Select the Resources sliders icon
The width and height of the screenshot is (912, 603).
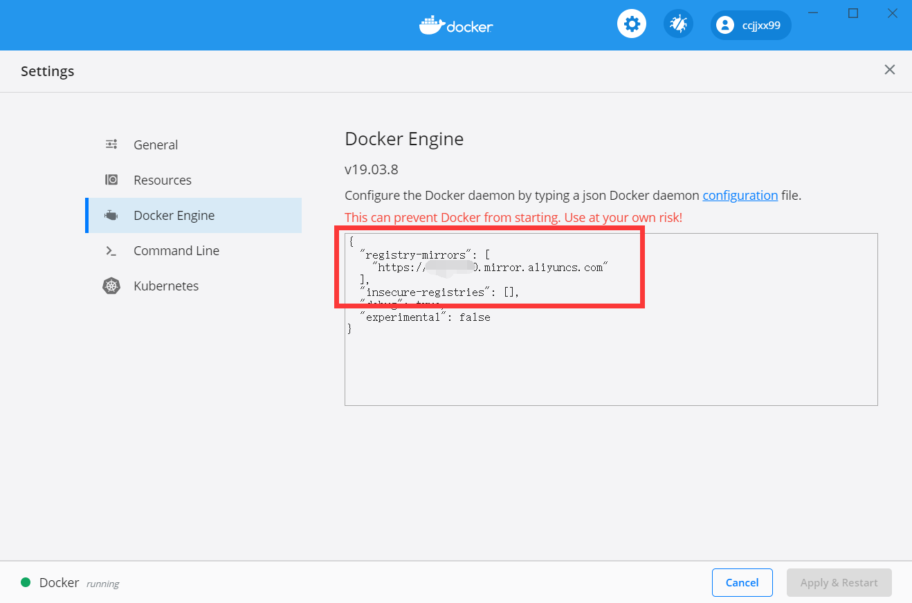click(111, 179)
